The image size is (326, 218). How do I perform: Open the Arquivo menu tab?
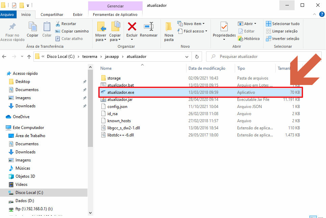(7, 15)
